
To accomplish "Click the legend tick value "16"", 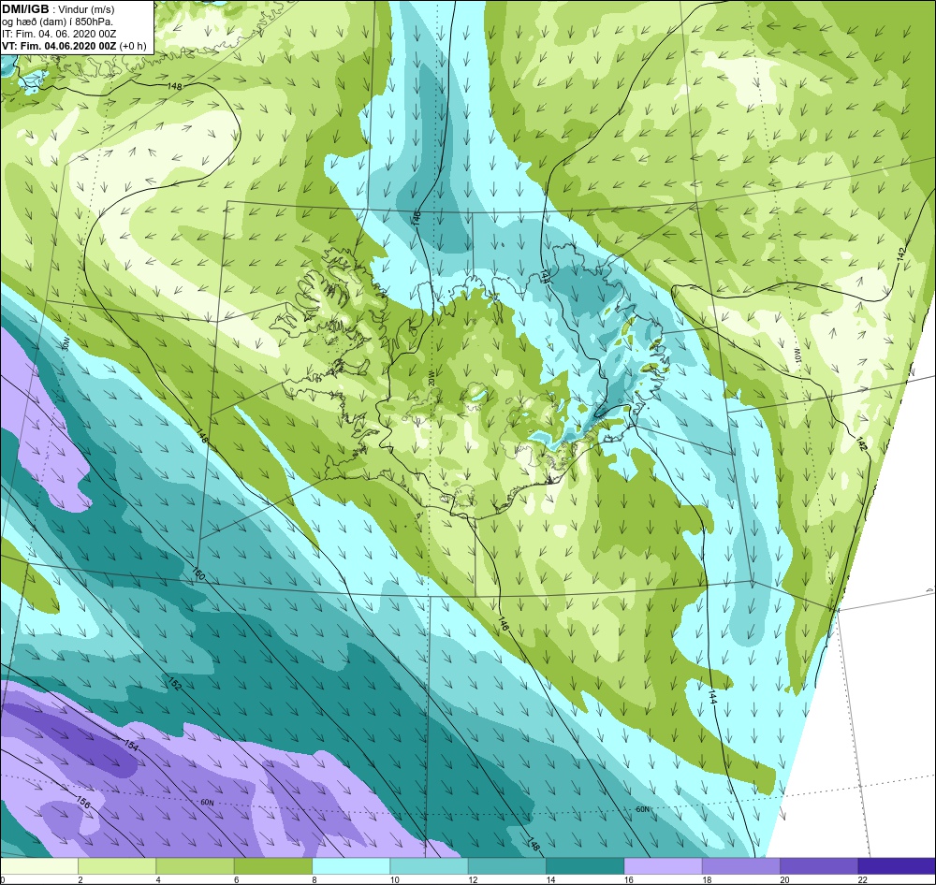I will pos(629,879).
